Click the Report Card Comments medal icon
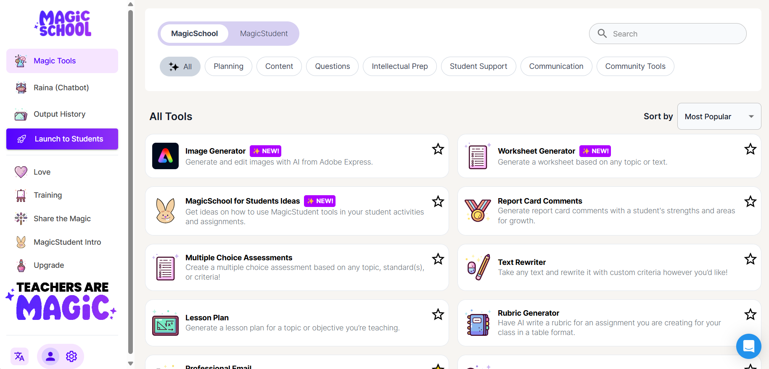 click(478, 210)
